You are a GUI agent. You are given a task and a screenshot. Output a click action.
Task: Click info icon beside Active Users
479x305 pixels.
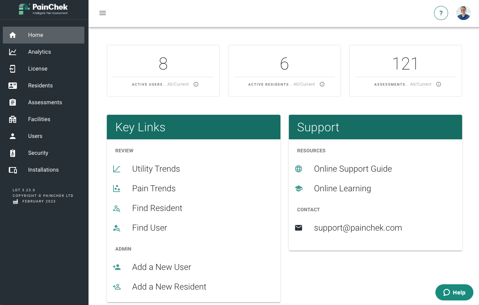[196, 84]
